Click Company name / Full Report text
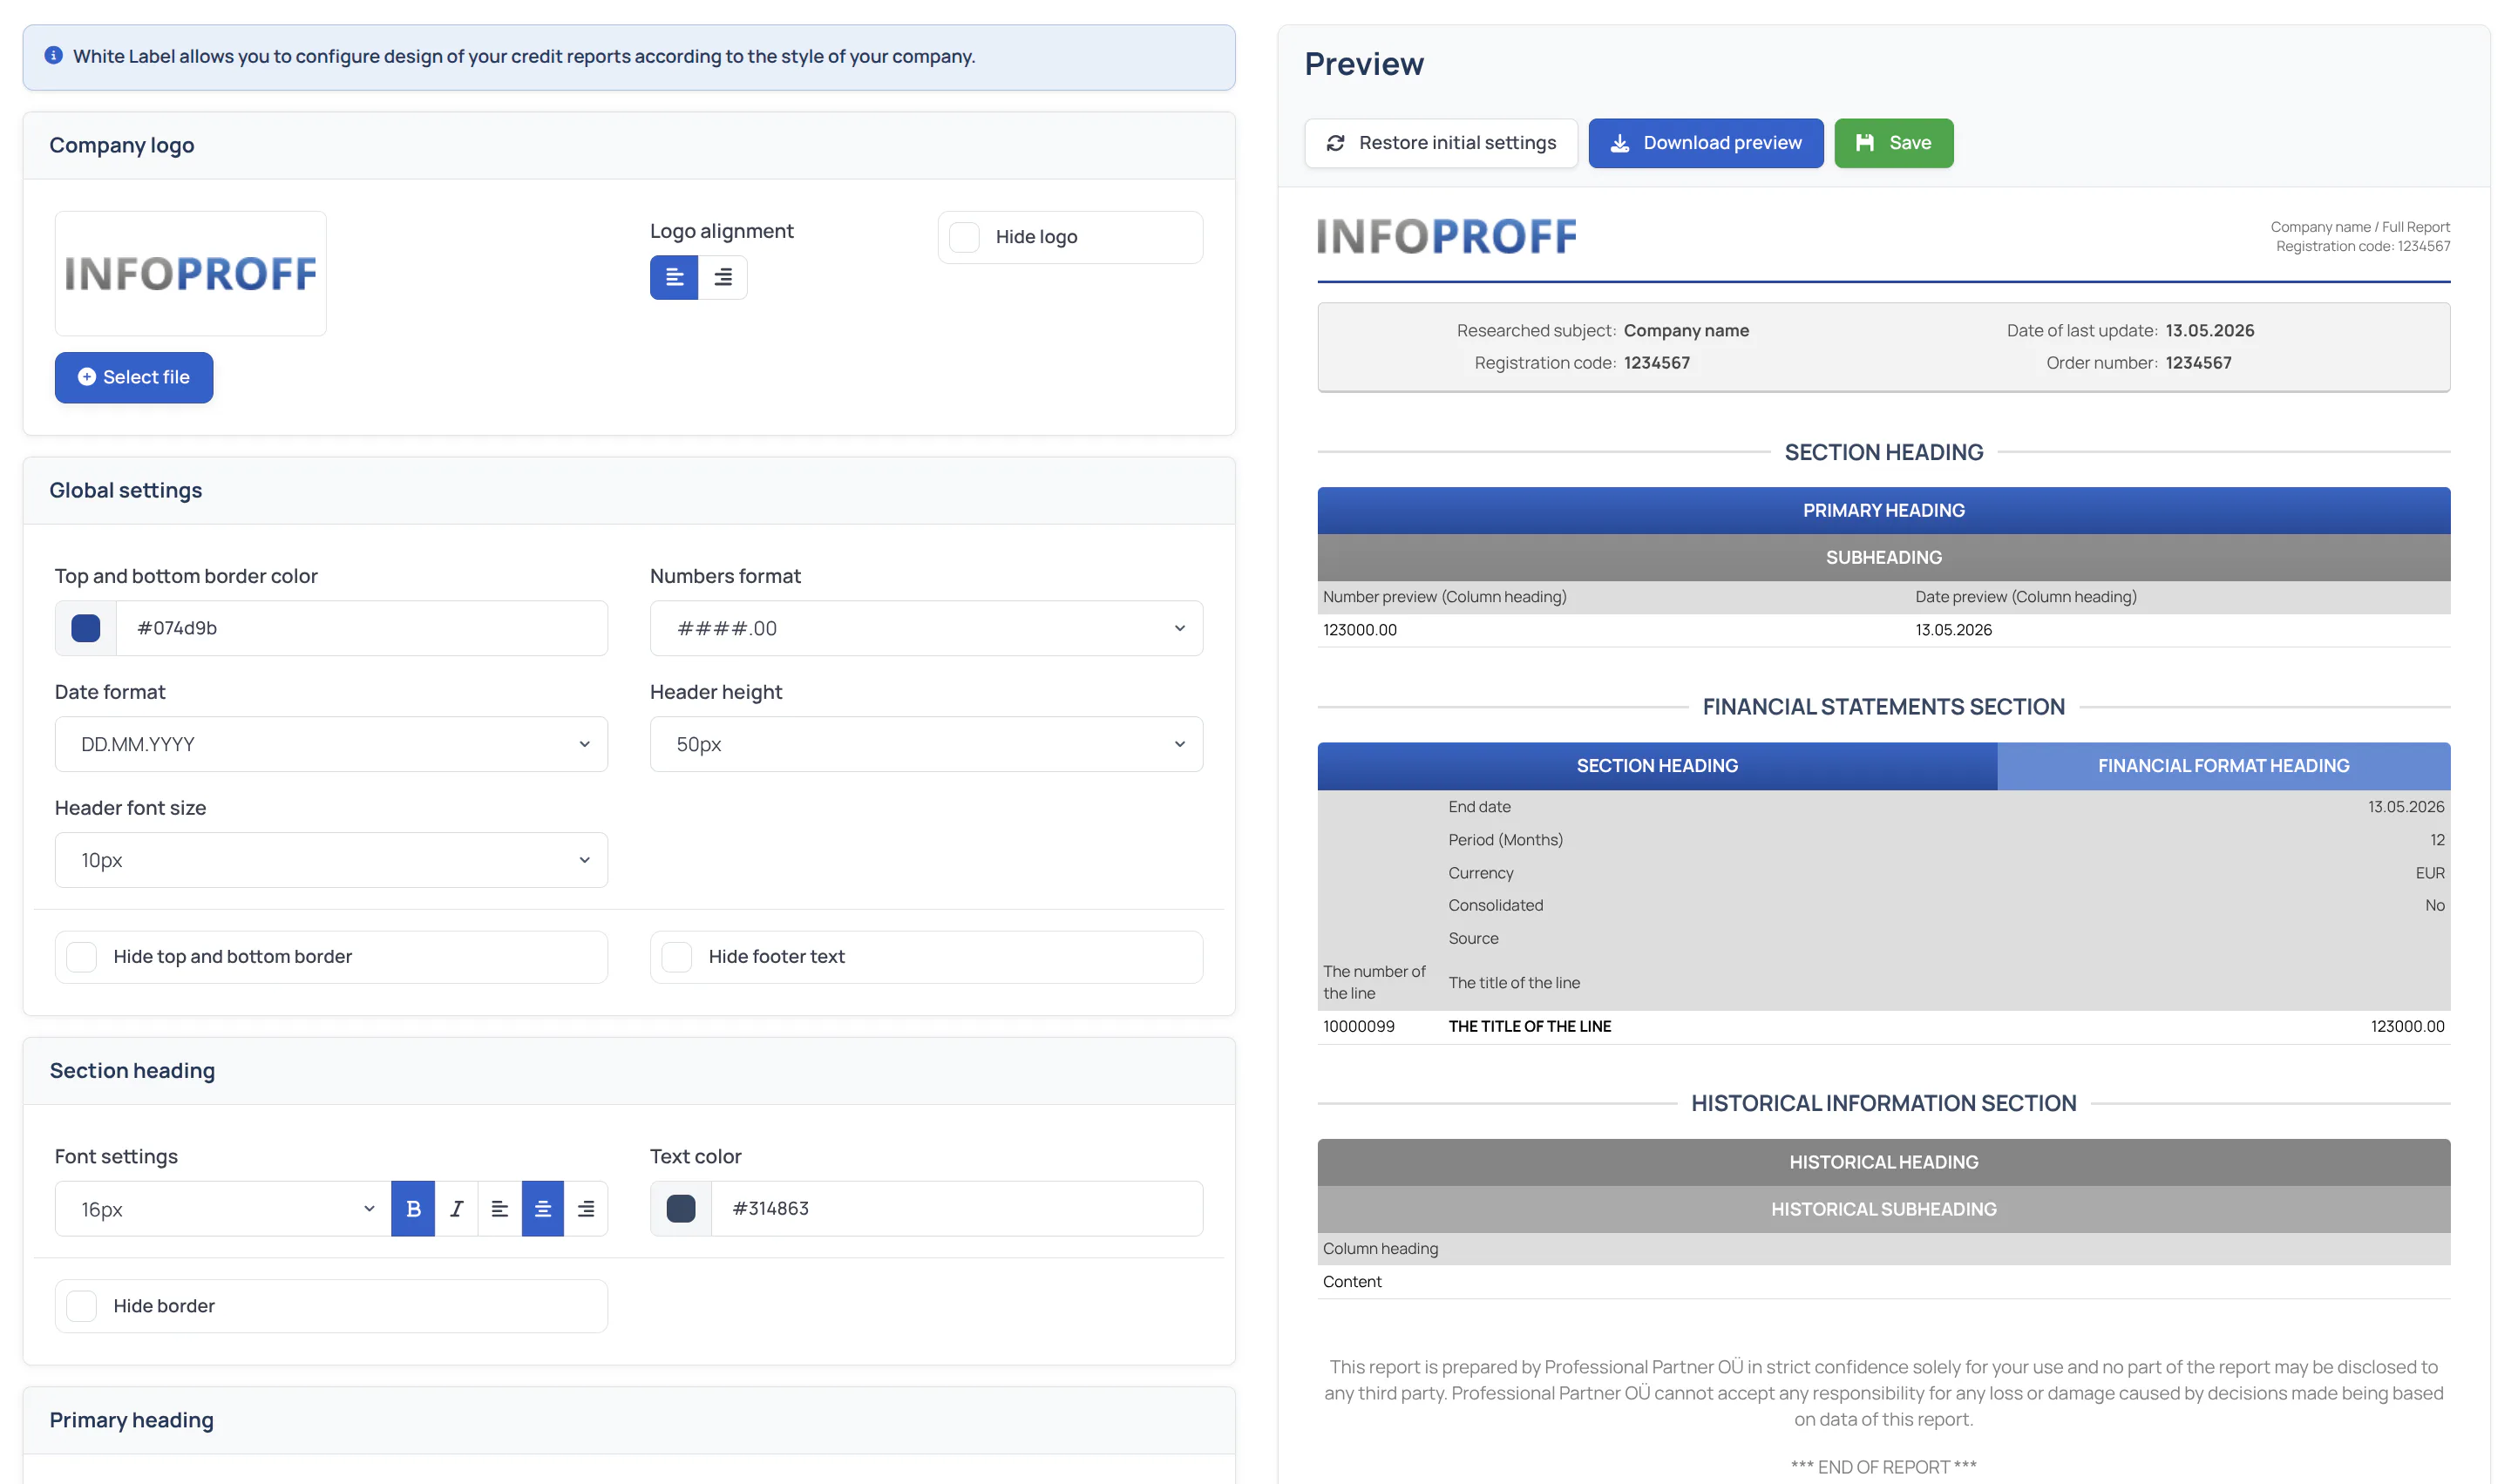The width and height of the screenshot is (2518, 1484). pyautogui.click(x=2359, y=227)
